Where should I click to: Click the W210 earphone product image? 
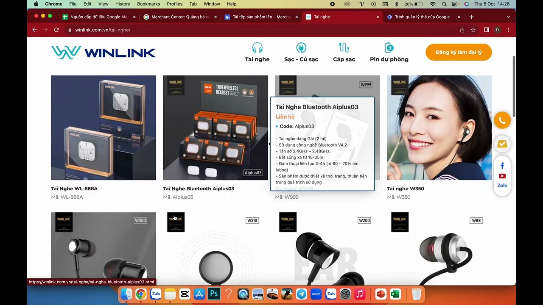click(x=216, y=249)
